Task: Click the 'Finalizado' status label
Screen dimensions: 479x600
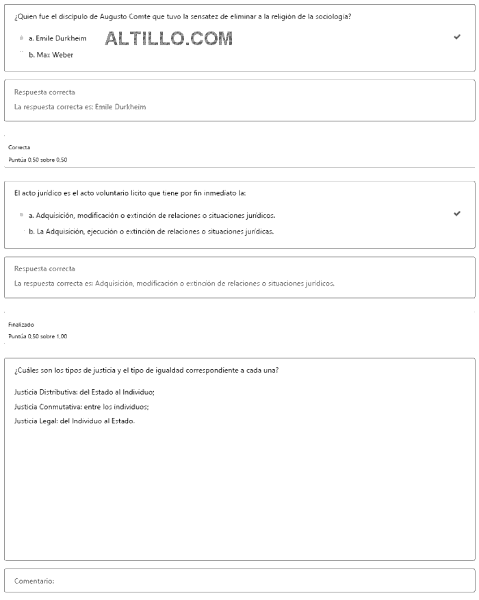Action: (21, 324)
